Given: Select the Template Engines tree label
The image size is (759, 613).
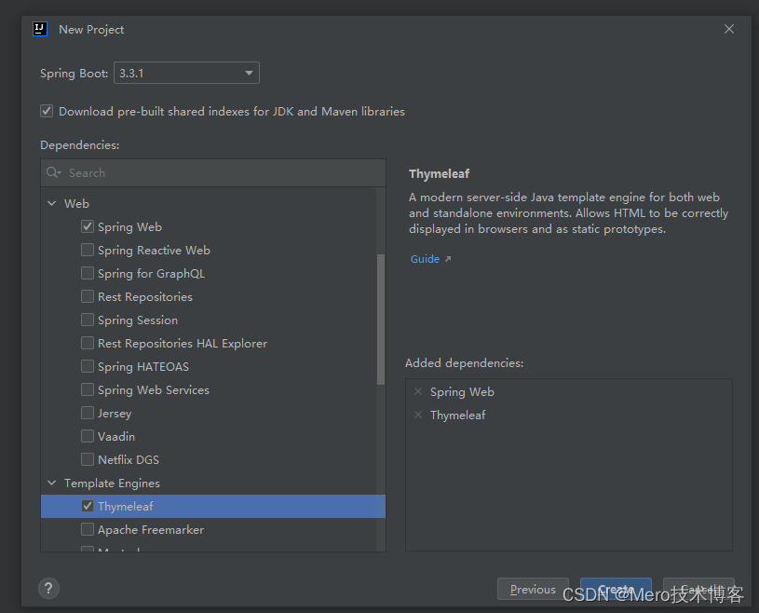Looking at the screenshot, I should (112, 484).
